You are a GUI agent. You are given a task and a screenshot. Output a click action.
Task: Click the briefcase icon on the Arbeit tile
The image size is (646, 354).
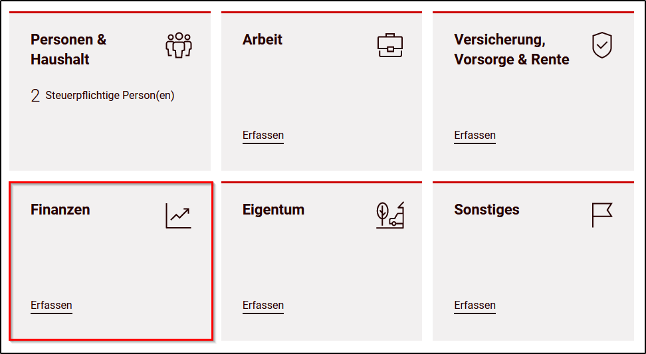coord(389,45)
